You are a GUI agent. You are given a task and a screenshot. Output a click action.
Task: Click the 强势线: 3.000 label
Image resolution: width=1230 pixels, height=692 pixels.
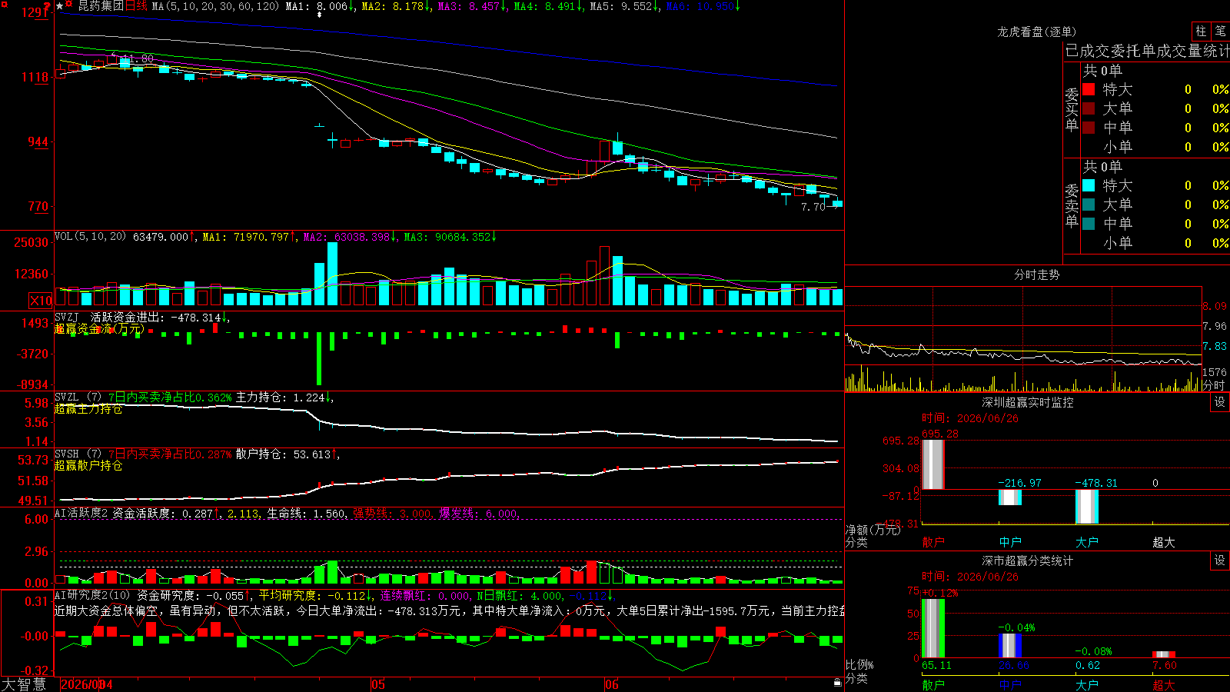tap(392, 513)
